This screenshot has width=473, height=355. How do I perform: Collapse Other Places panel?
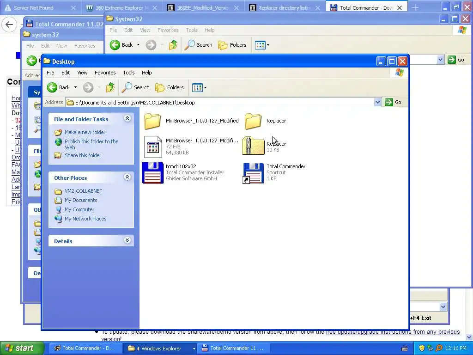coord(127,177)
